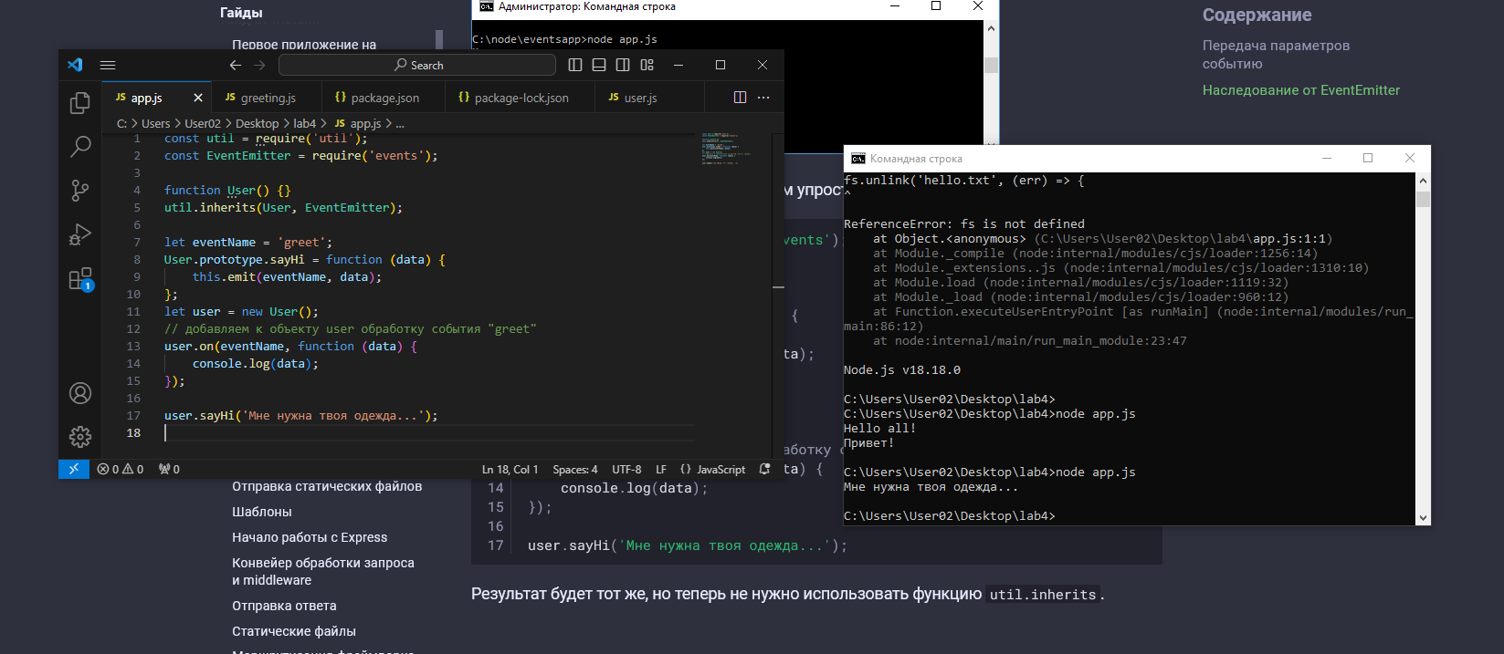
Task: Toggle the secondary side bar layout button
Action: pos(623,65)
